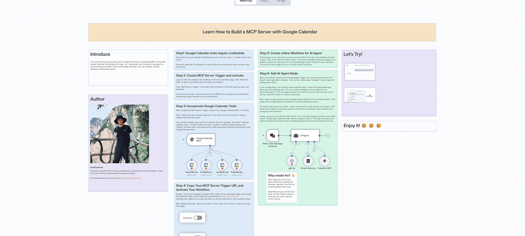Screen dimensions: 525x236
Task: Select the DeleteEvent Google Calendar node
Action: [x=237, y=165]
